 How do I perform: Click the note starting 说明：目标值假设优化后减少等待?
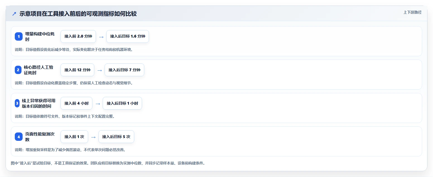(x=74, y=50)
